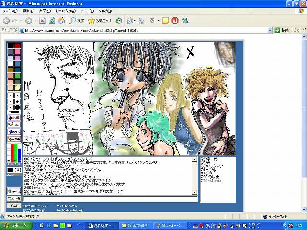307x230 pixels.
Task: Open the ヘルプ(H) menu
Action: click(x=105, y=11)
